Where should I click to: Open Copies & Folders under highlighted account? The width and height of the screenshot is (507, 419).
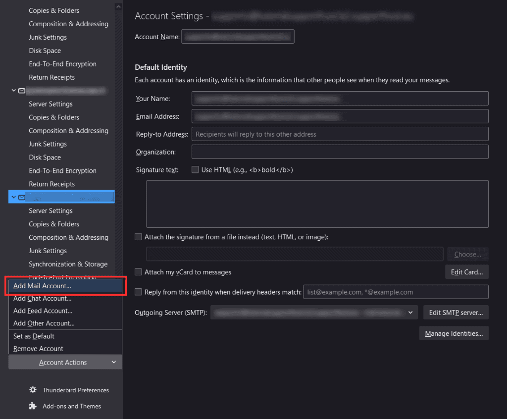tap(54, 224)
